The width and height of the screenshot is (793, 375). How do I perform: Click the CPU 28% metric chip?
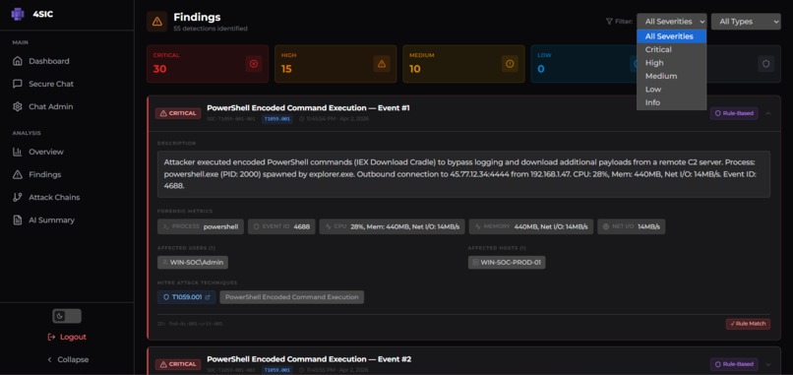tap(392, 226)
